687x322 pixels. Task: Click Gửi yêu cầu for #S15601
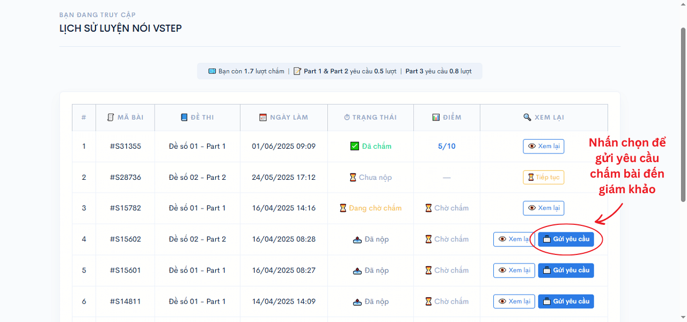tap(566, 270)
